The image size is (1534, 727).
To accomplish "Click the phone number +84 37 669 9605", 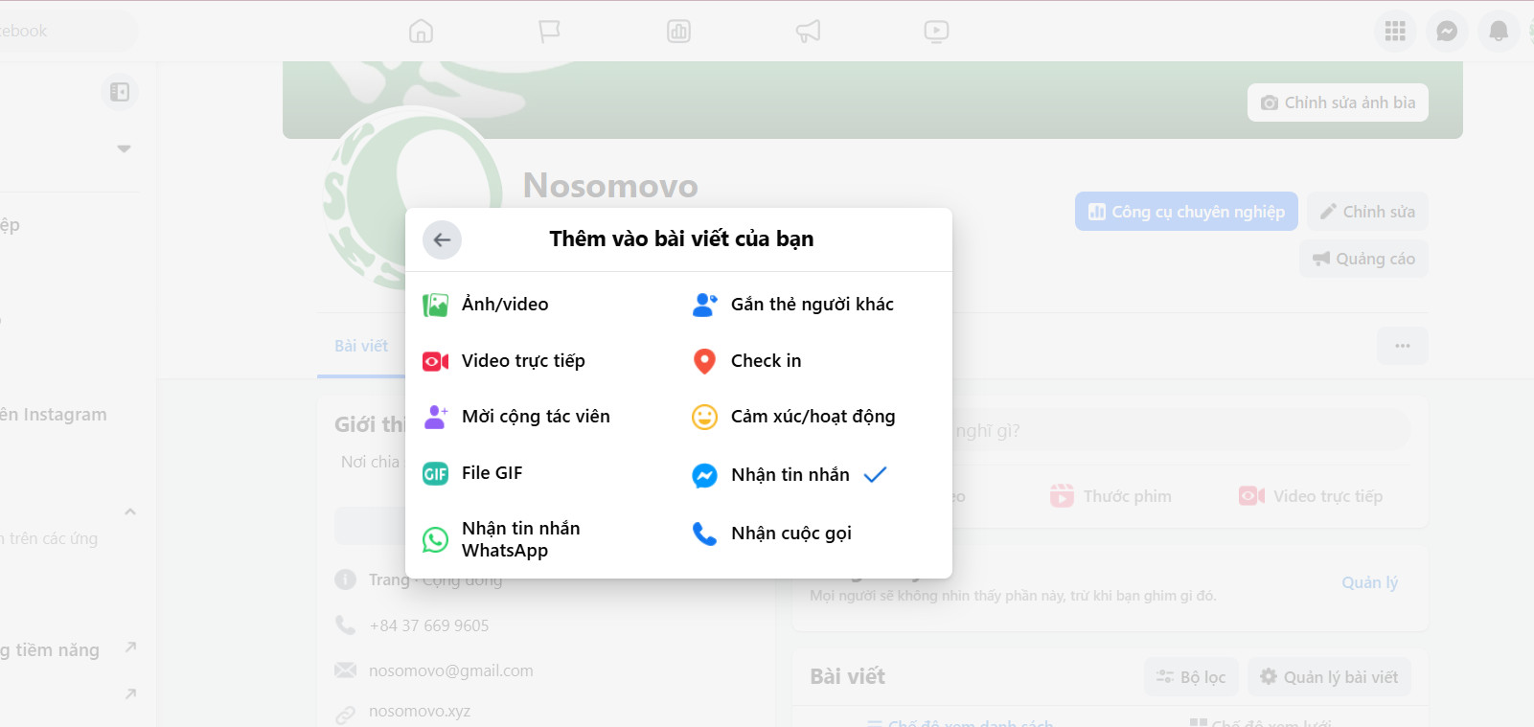I will point(429,625).
